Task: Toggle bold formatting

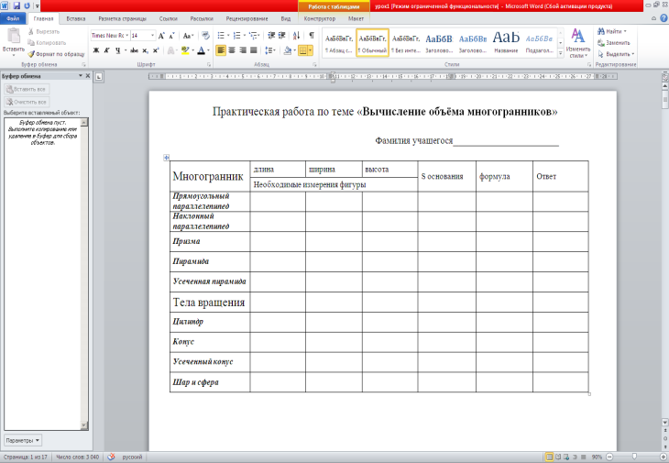Action: point(95,50)
